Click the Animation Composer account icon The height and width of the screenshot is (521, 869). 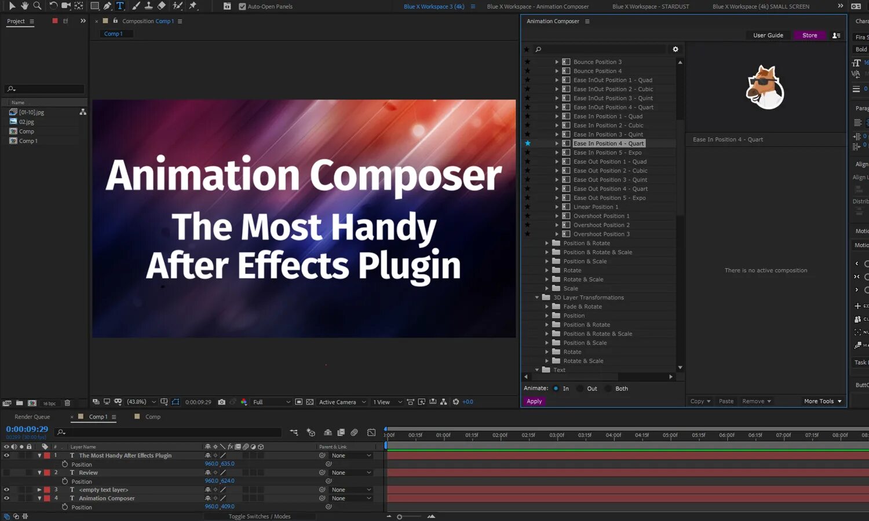pyautogui.click(x=836, y=35)
